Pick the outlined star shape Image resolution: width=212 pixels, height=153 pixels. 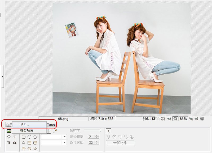coord(24,143)
